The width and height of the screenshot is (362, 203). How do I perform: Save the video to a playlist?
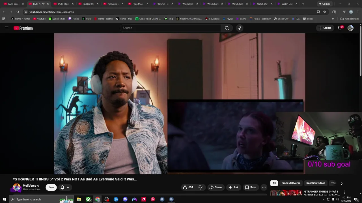[251, 187]
